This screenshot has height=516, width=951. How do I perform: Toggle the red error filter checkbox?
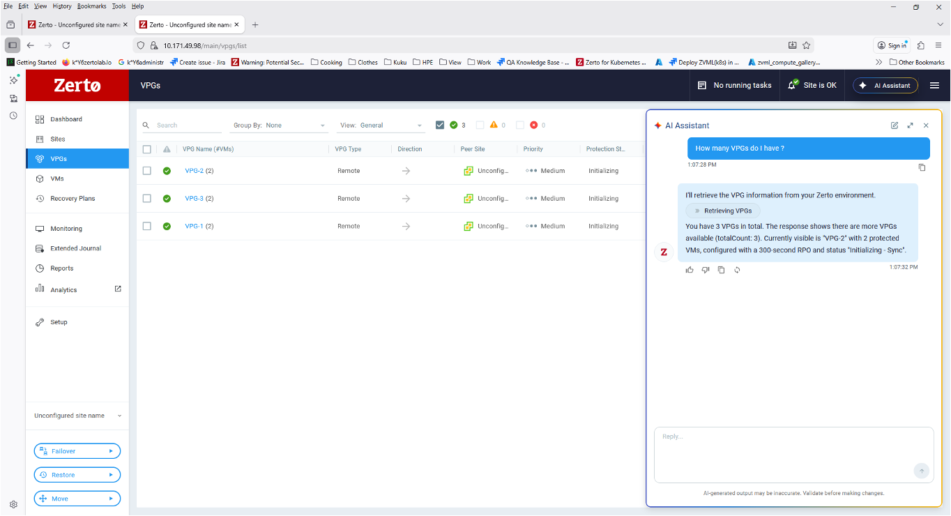pos(520,126)
